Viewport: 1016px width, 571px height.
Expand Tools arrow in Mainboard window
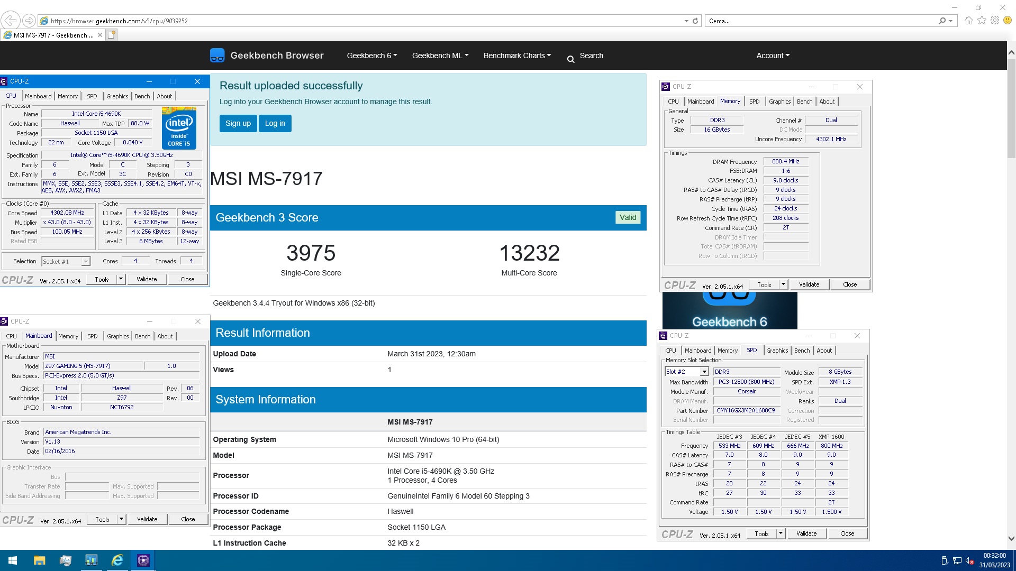(x=121, y=519)
